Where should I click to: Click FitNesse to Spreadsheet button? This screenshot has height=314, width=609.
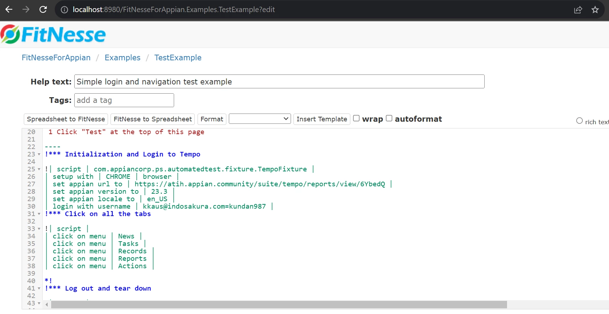[153, 119]
